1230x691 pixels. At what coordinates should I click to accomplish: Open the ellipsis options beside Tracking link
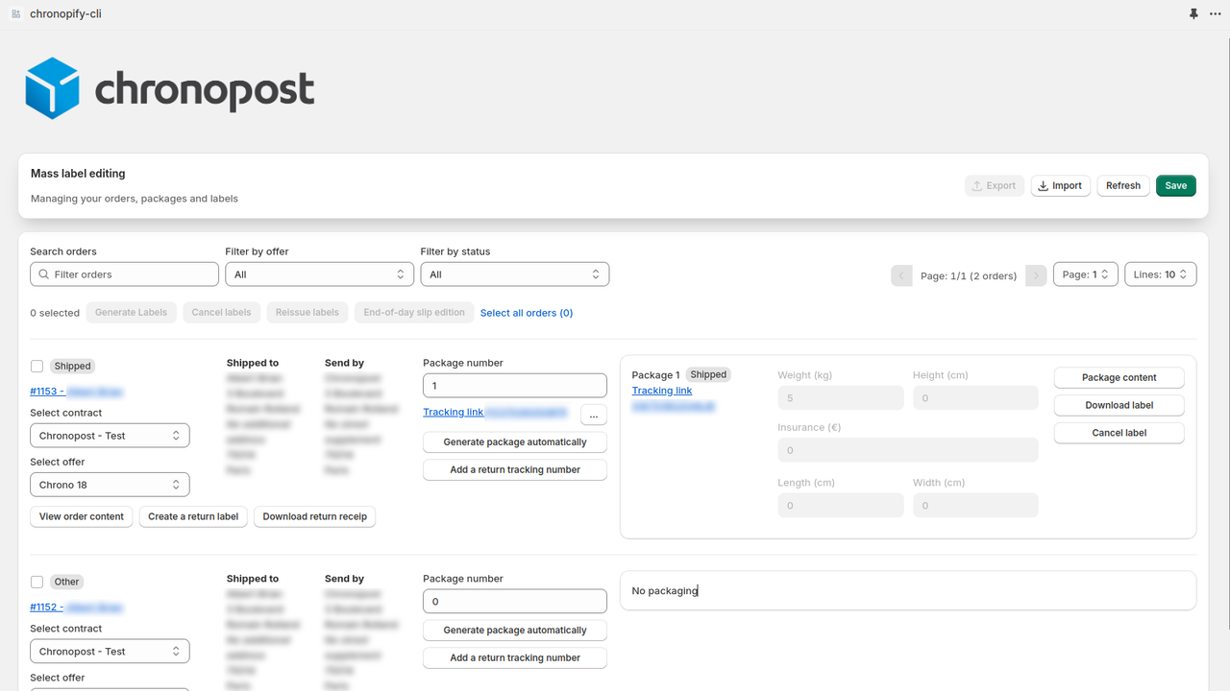pos(593,414)
